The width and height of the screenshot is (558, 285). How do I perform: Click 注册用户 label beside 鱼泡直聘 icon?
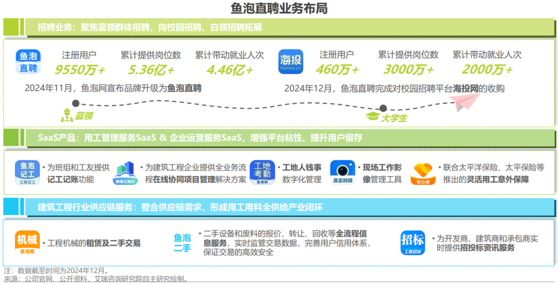tap(79, 55)
